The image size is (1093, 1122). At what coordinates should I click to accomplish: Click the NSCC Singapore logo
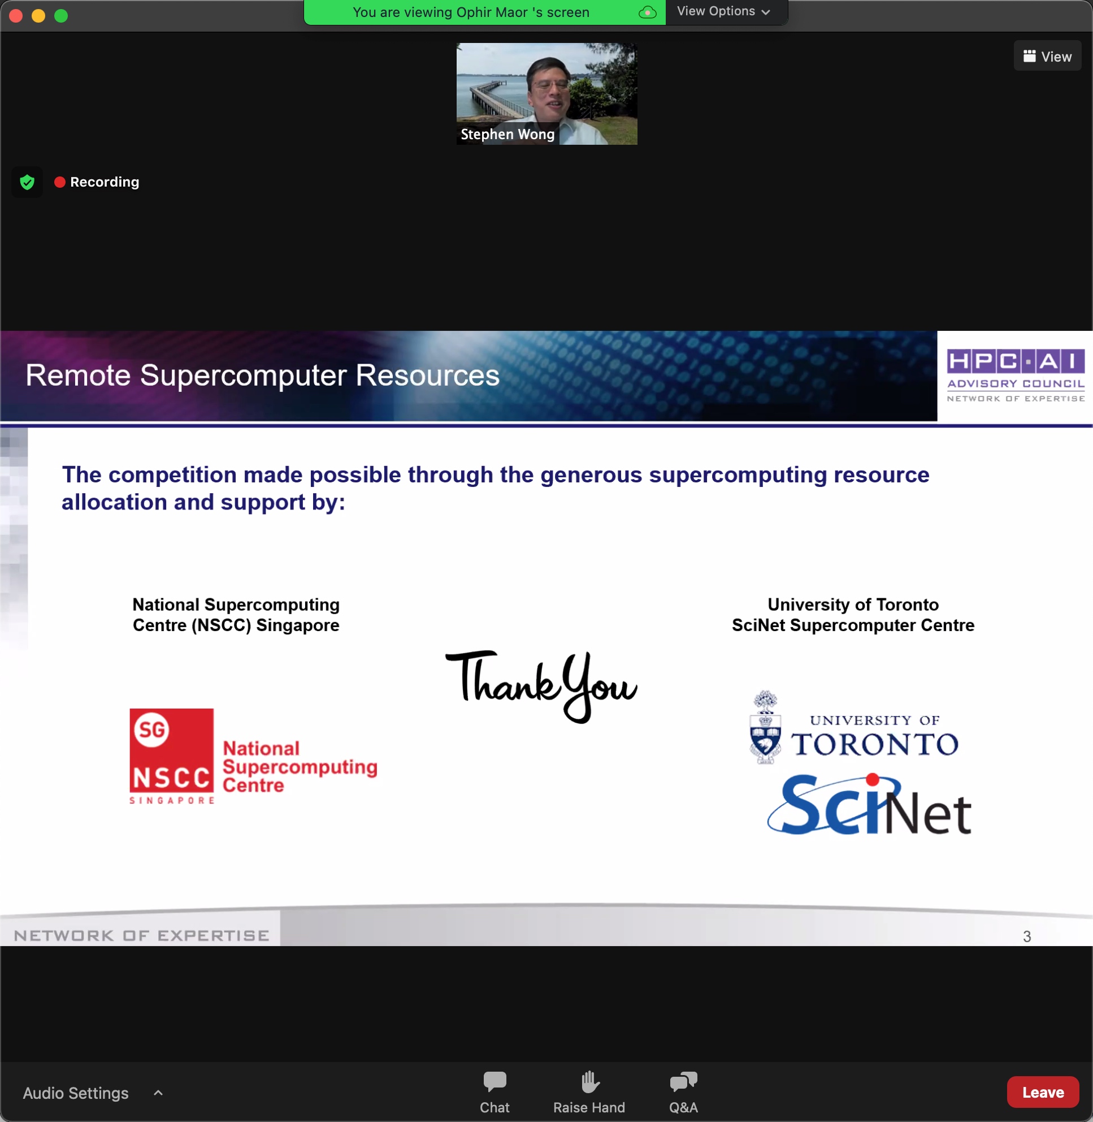253,756
